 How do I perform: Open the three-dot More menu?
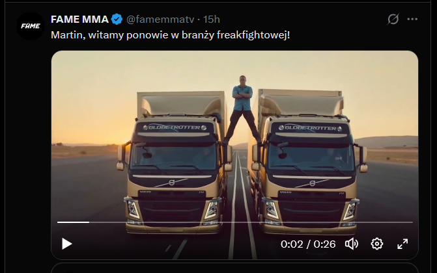412,19
